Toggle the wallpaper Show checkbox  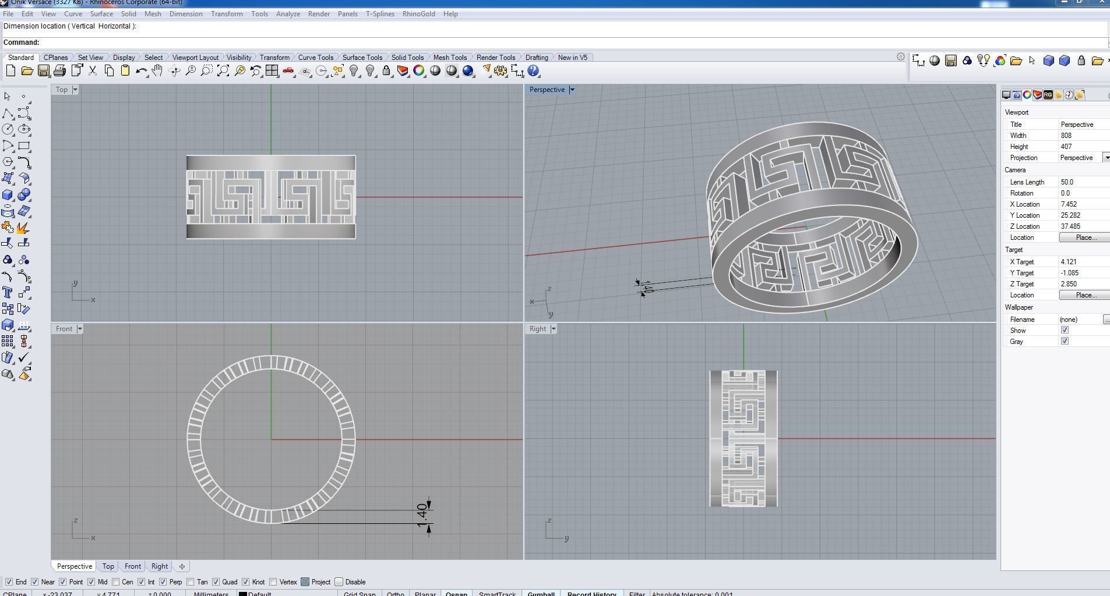click(x=1065, y=331)
